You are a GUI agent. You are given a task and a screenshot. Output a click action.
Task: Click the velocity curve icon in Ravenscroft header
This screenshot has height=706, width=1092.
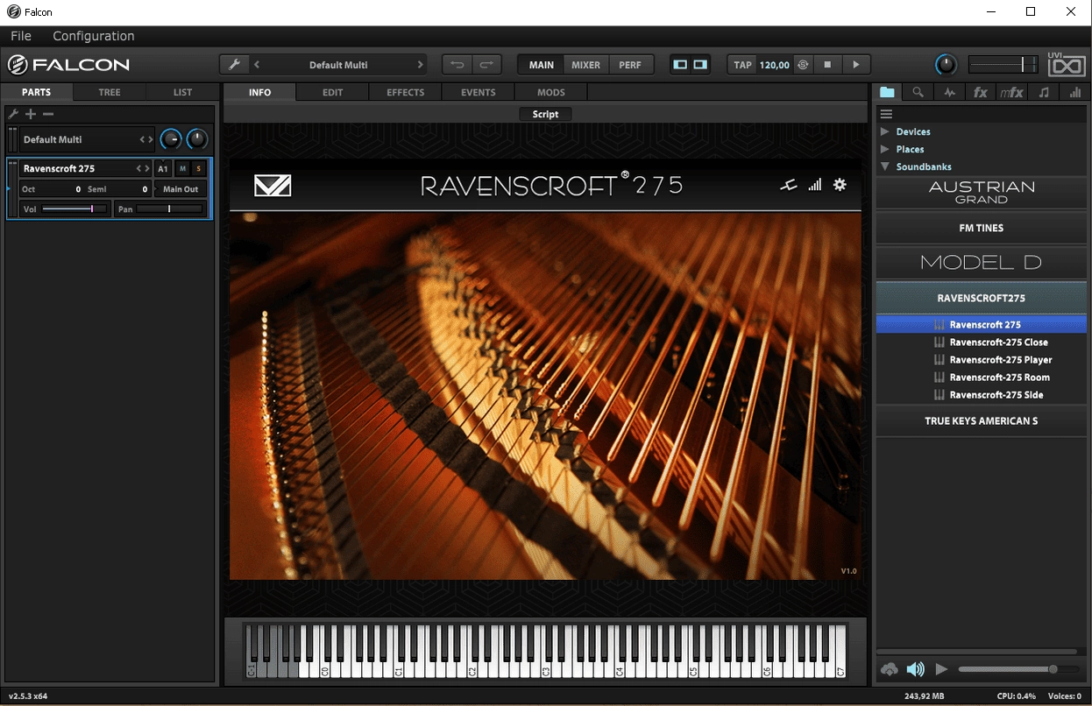(789, 184)
